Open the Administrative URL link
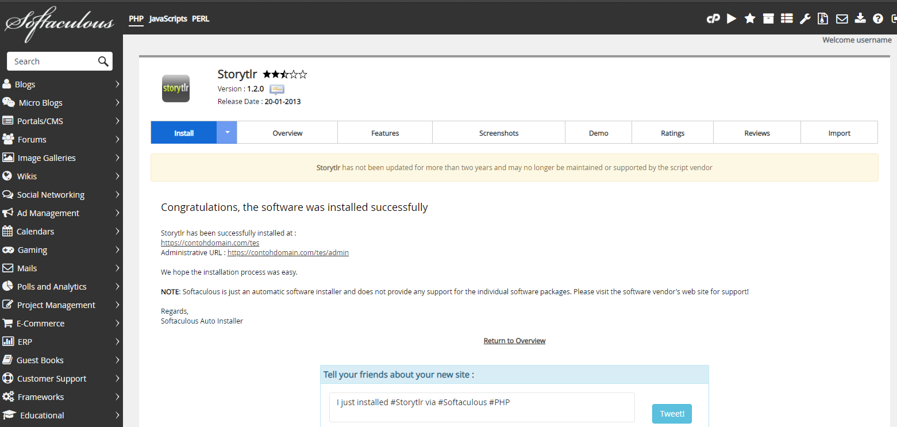This screenshot has height=427, width=897. 288,252
